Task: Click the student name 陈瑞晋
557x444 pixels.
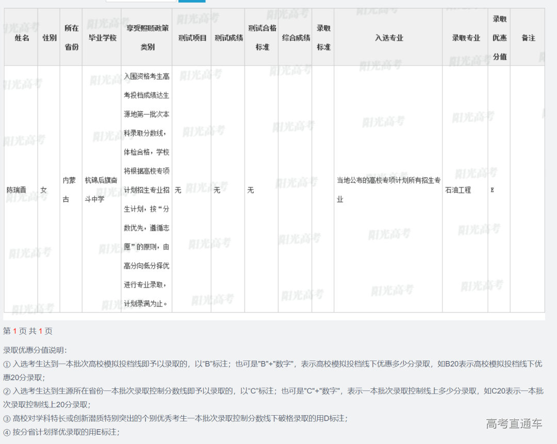Action: click(17, 190)
